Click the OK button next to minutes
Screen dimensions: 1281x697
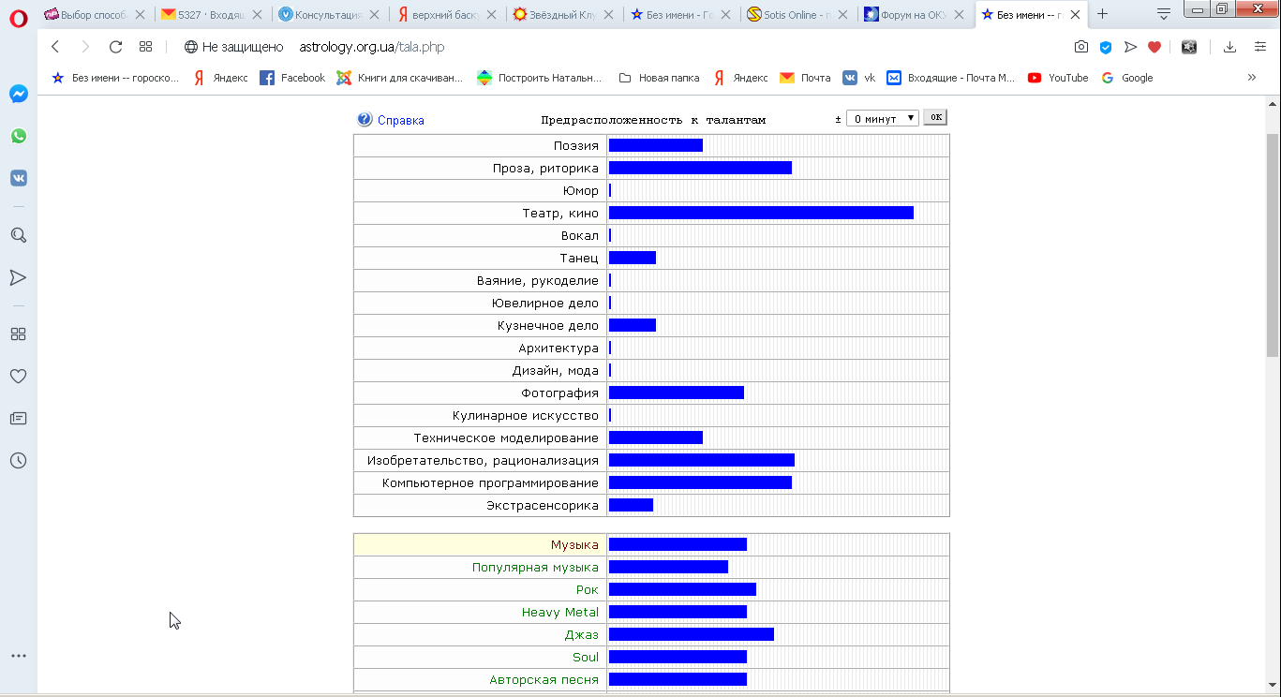click(935, 117)
